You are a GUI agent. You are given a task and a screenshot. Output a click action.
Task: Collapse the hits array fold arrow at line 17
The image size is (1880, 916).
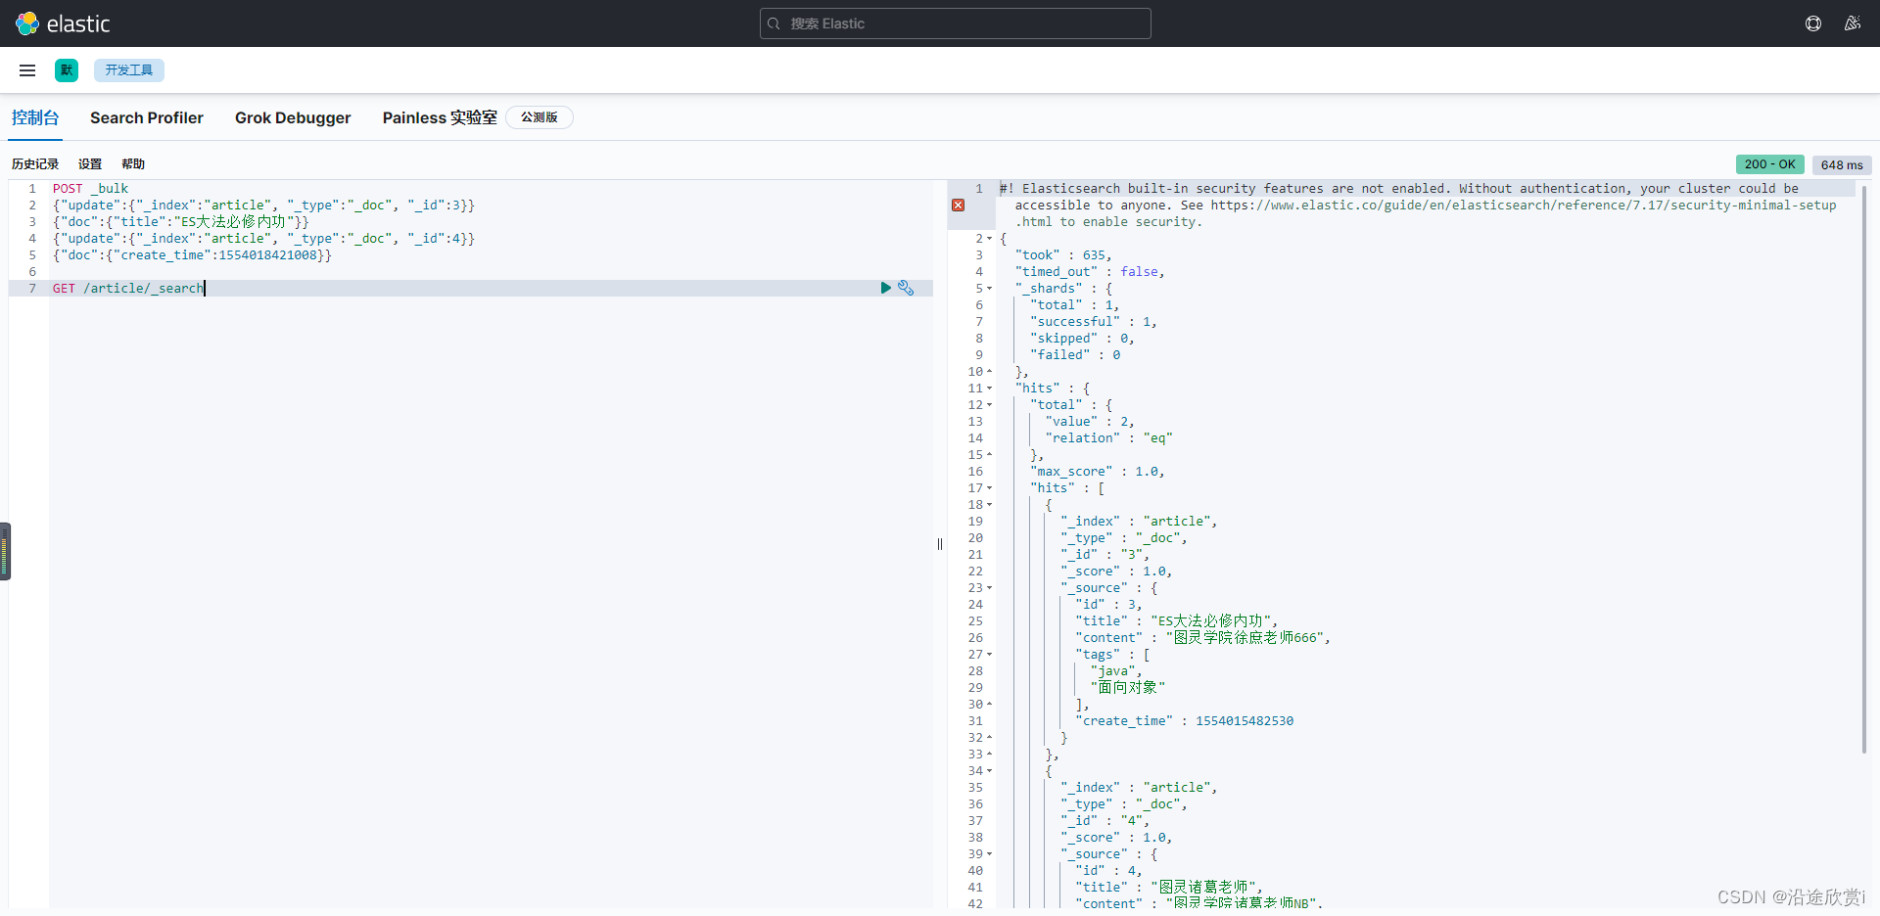[x=990, y=488]
